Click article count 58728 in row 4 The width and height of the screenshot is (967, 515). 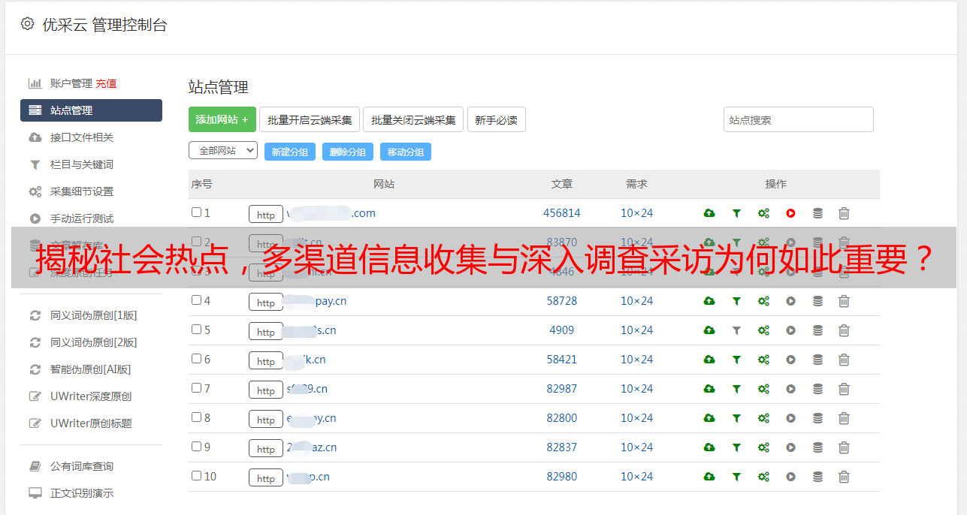click(x=562, y=301)
